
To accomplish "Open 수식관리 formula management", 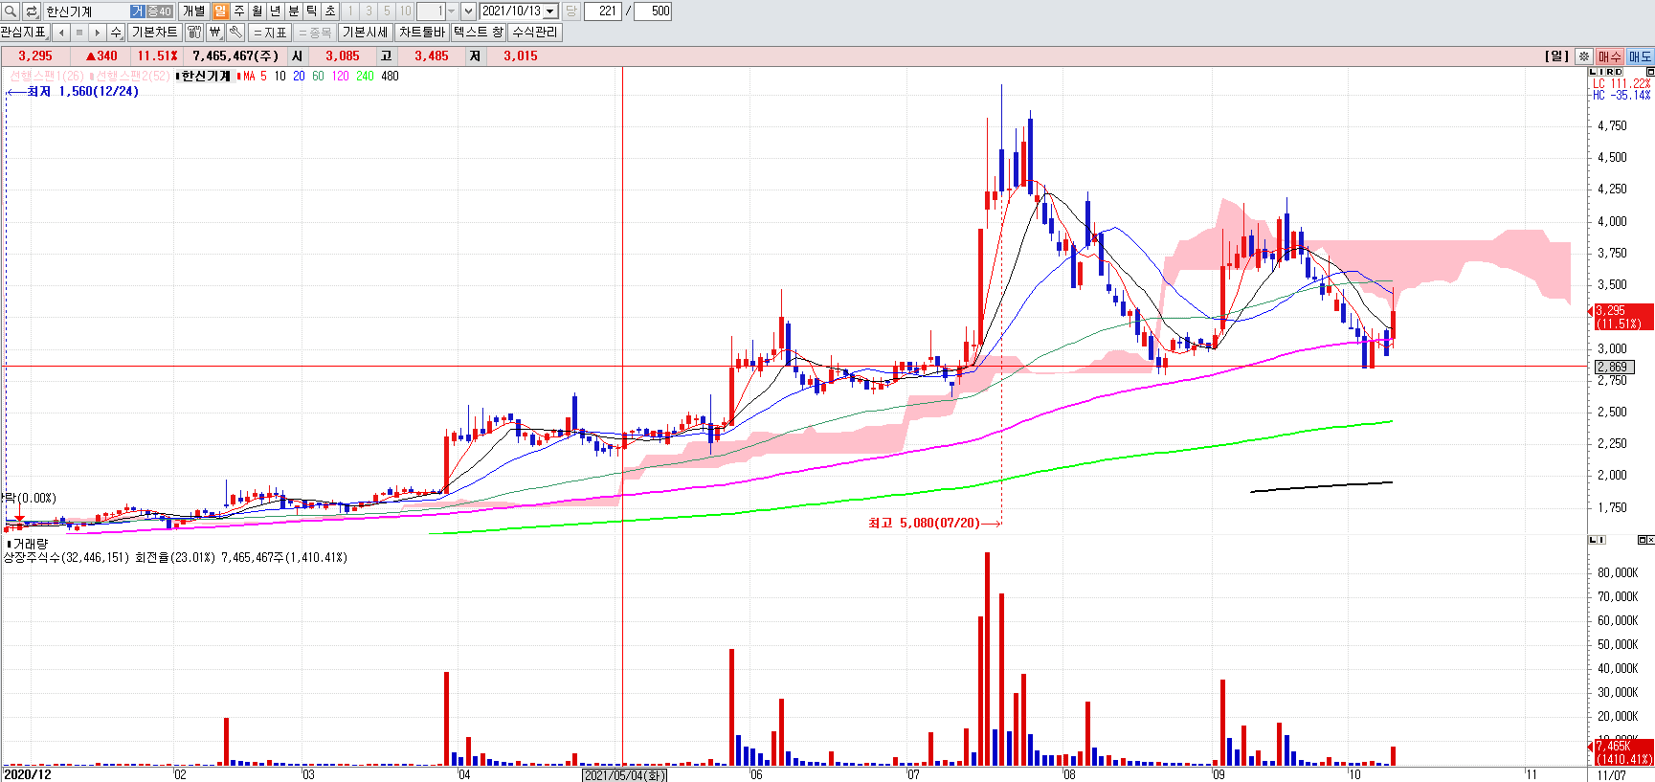I will pyautogui.click(x=534, y=32).
